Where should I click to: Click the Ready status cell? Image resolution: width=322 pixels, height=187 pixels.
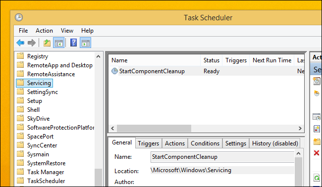(x=212, y=71)
